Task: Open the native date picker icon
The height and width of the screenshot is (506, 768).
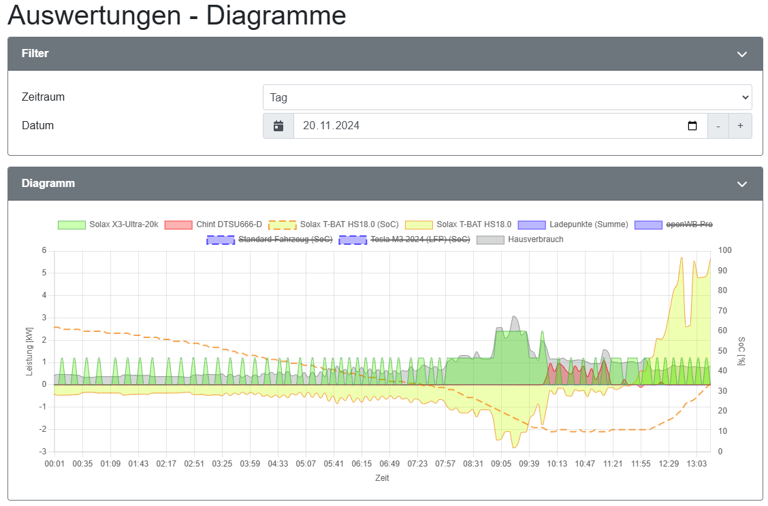Action: point(692,126)
